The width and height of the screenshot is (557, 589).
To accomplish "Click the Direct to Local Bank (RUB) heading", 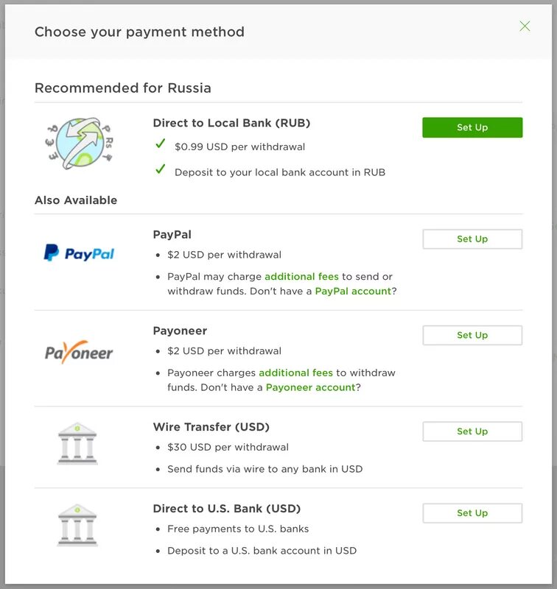I will click(231, 123).
